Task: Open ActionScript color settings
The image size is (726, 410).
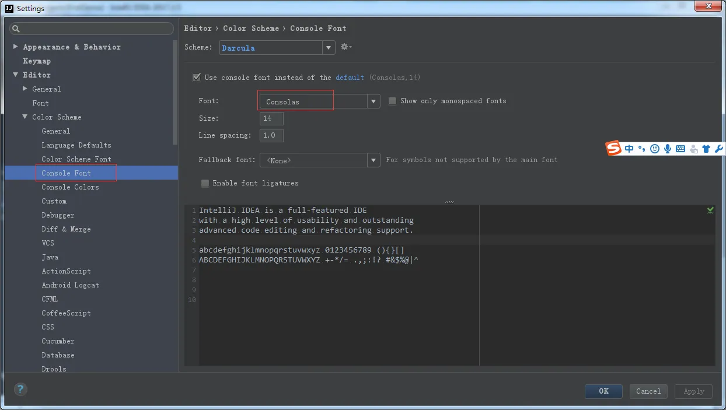Action: 66,271
